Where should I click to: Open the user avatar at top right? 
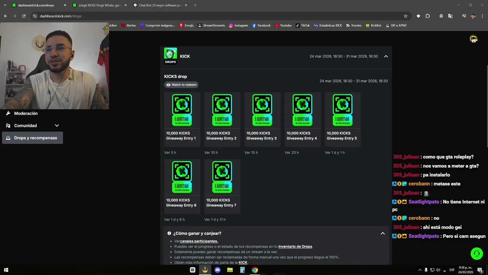pyautogui.click(x=474, y=39)
